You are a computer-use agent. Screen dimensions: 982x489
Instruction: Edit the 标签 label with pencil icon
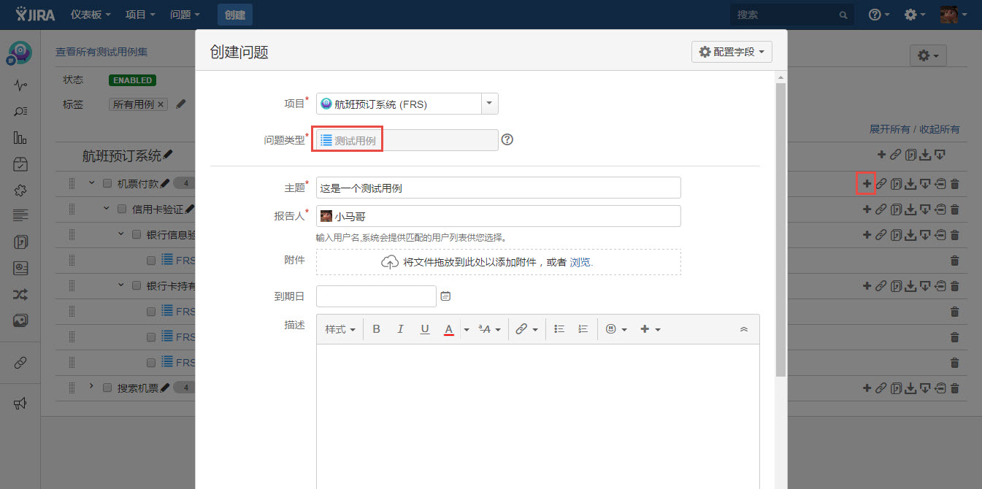point(181,104)
